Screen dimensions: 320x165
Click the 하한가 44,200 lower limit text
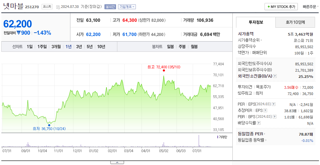[151, 34]
